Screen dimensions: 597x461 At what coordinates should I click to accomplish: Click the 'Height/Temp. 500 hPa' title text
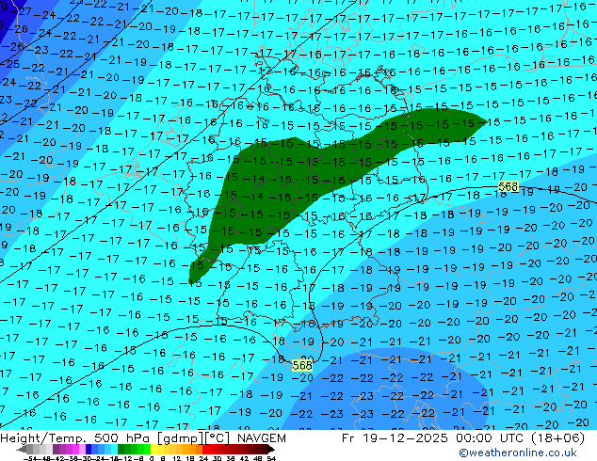tap(76, 438)
